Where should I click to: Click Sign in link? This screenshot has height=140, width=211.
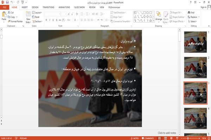pyautogui.click(x=203, y=7)
